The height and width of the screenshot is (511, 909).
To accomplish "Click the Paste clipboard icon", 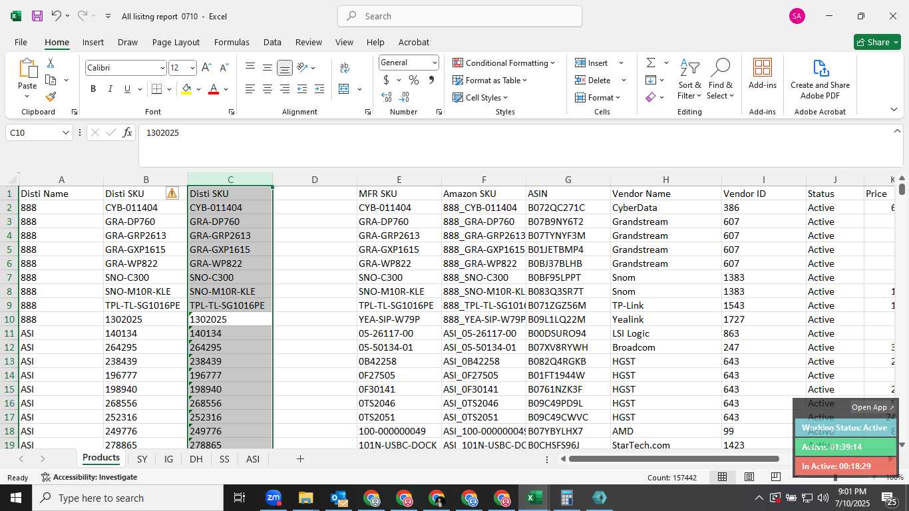I will (27, 69).
